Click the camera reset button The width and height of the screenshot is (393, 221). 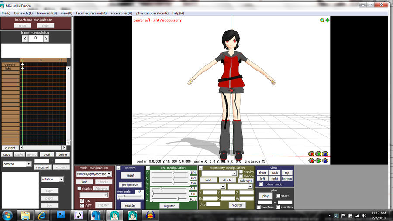(x=130, y=175)
